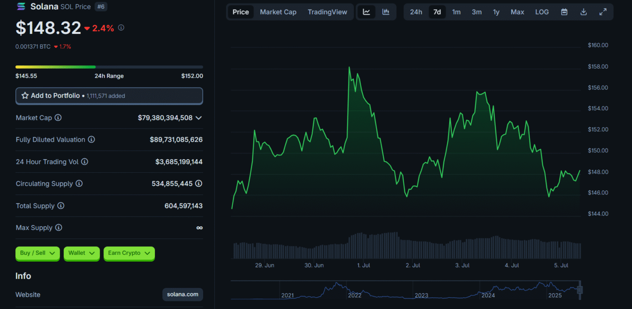Click info icon next to 534,855,445 value
Viewport: 632px width, 309px height.
pyautogui.click(x=199, y=184)
